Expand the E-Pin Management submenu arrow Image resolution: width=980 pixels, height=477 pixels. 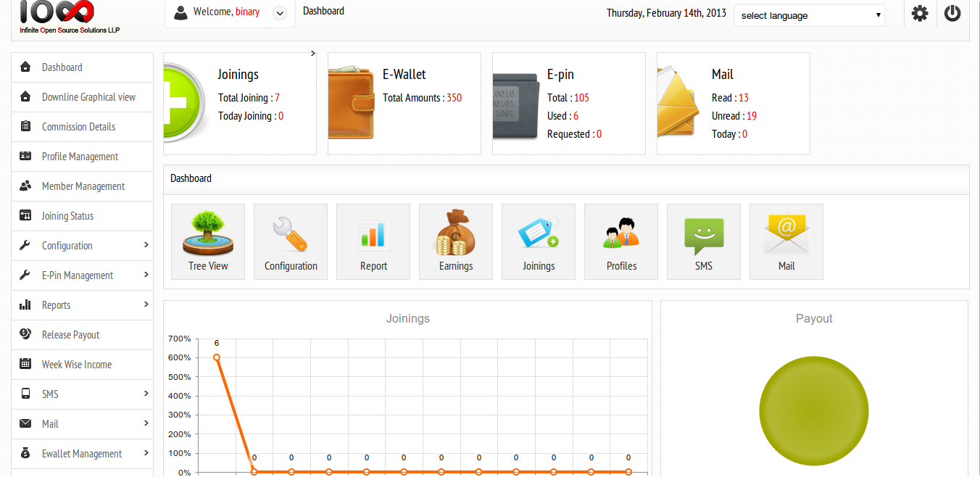pyautogui.click(x=146, y=275)
